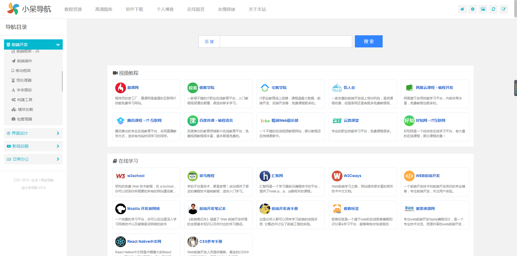Focus the search text input field

pyautogui.click(x=286, y=42)
